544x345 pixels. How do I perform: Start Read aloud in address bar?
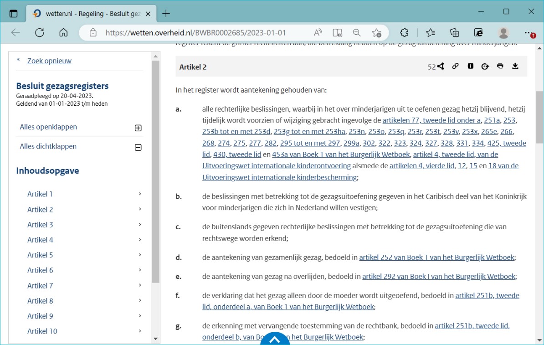click(x=318, y=33)
